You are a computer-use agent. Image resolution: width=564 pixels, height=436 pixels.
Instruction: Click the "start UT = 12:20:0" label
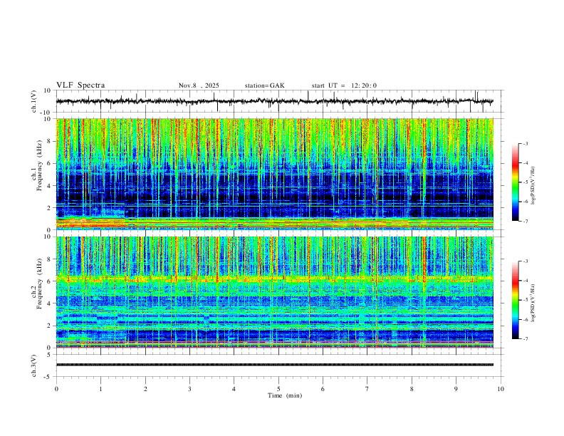(x=344, y=85)
